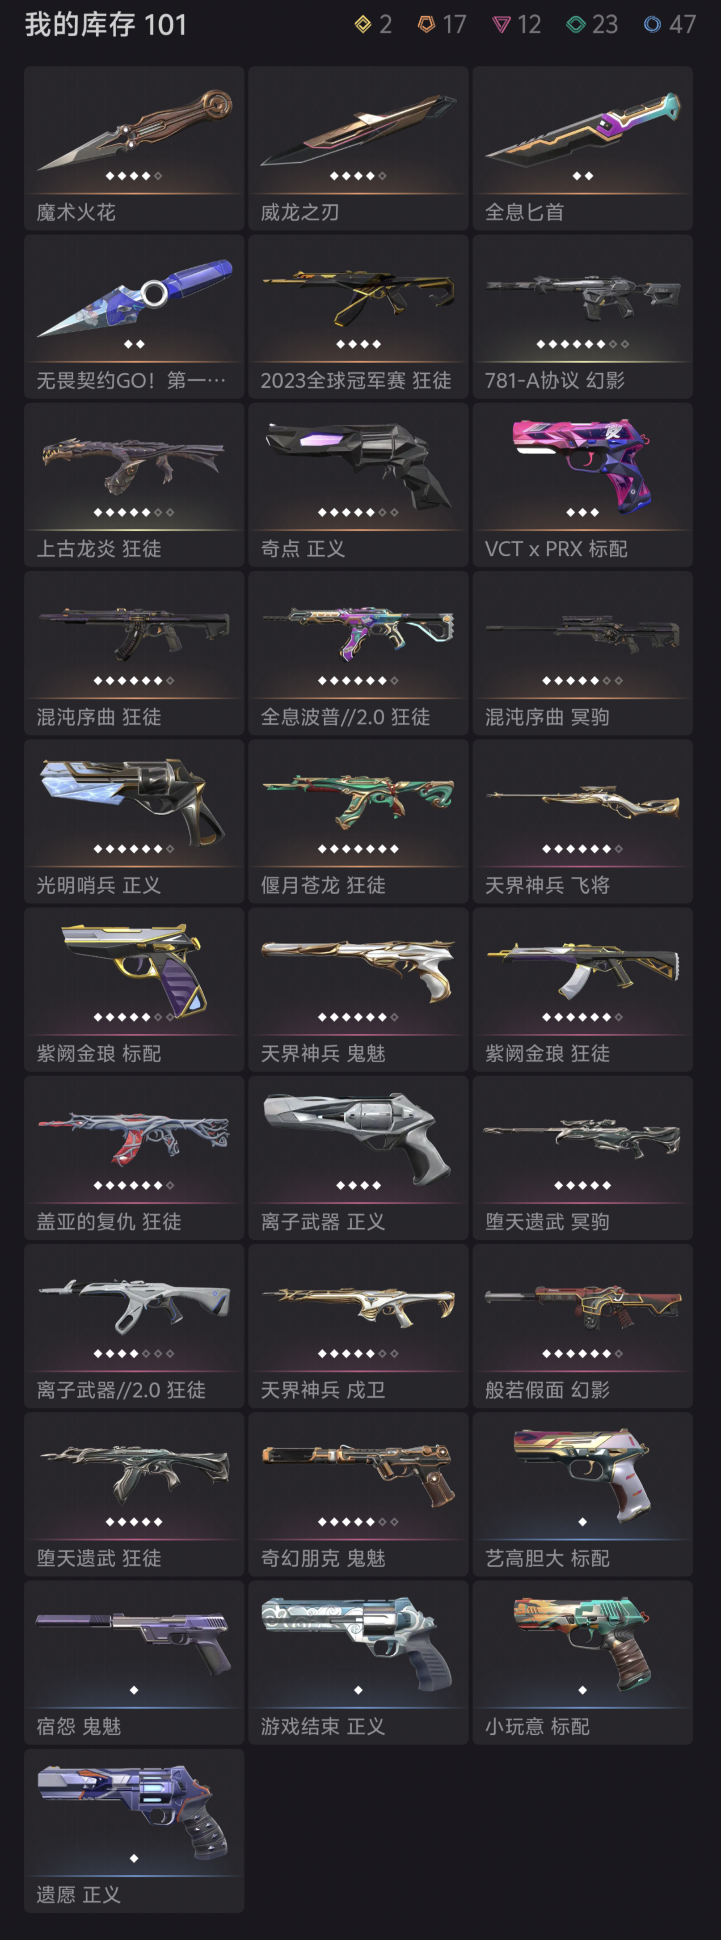This screenshot has width=721, height=1940.
Task: Click the orange pentagon tier icon
Action: click(x=426, y=25)
